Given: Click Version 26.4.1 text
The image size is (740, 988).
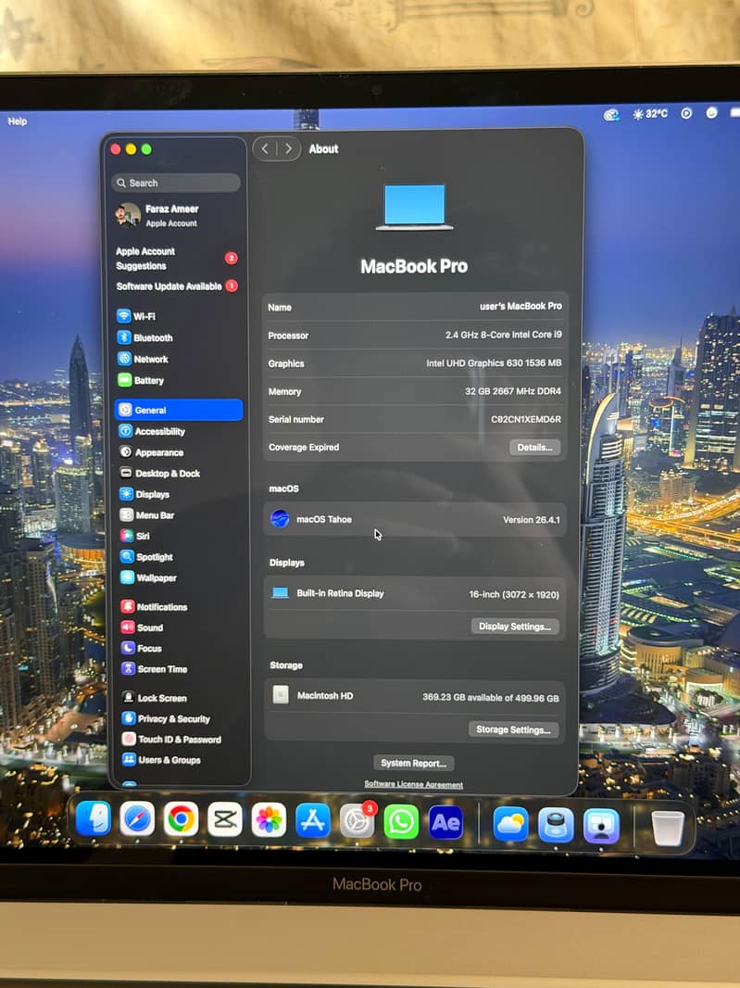Looking at the screenshot, I should tap(531, 520).
